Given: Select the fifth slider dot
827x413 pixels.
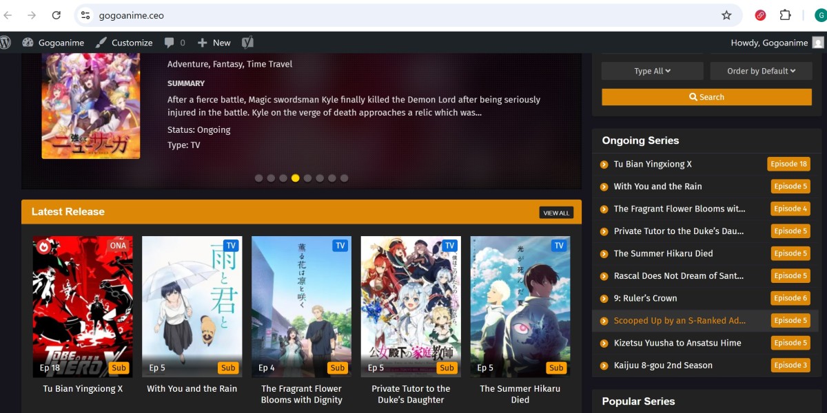Looking at the screenshot, I should (x=307, y=178).
